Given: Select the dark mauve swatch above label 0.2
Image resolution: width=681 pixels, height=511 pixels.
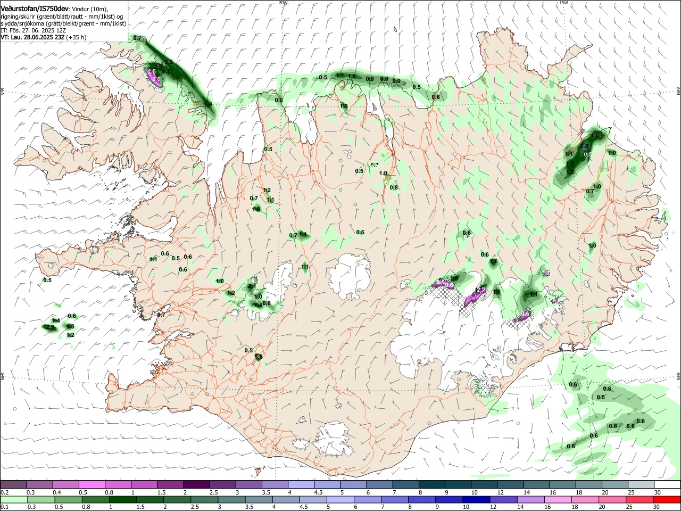Looking at the screenshot, I should [13, 484].
